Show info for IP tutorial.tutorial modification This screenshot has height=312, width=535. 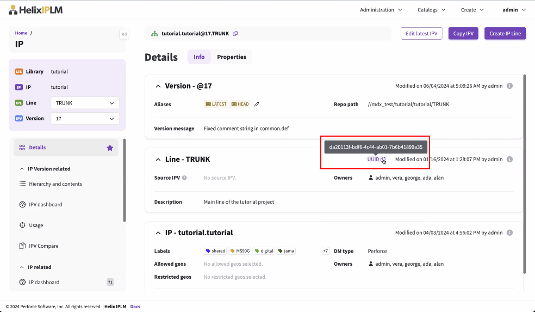click(x=509, y=233)
